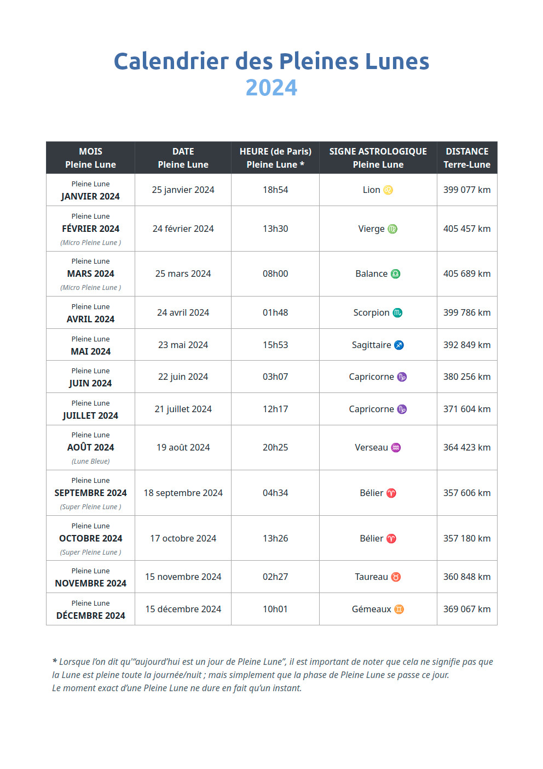Select the JANVIER 2024 month cell
Screen dimensions: 543x769
click(x=90, y=190)
